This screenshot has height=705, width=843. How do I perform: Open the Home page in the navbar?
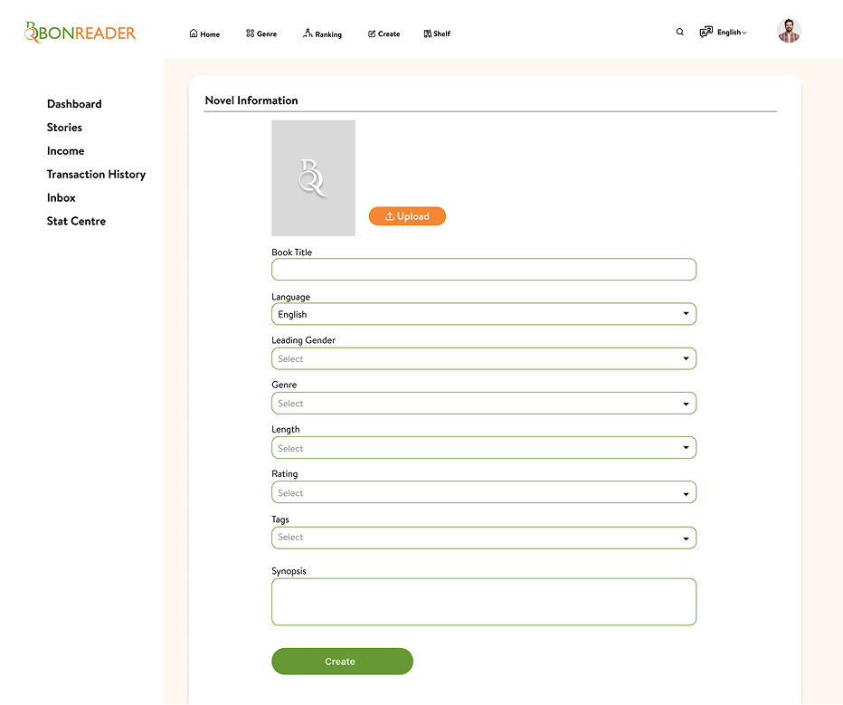click(204, 33)
